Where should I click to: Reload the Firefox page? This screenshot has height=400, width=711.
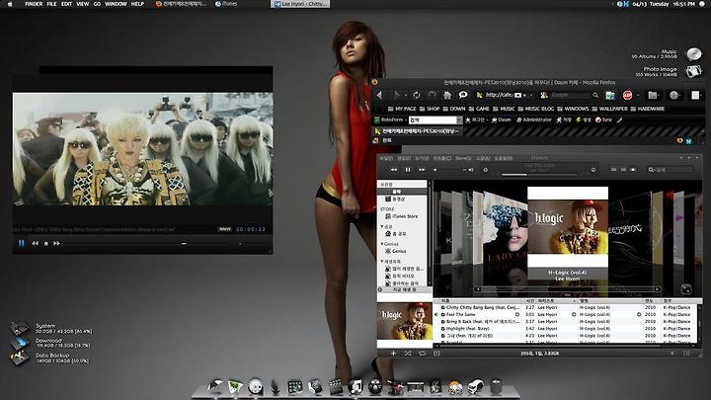click(417, 95)
